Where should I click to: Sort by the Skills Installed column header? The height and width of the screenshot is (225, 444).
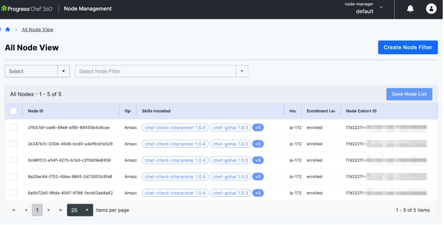156,111
